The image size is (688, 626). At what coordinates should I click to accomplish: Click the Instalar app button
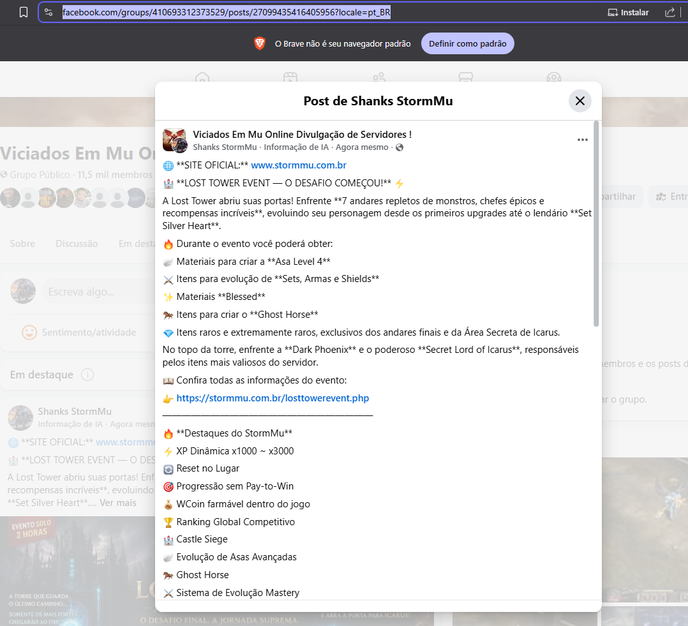[x=628, y=12]
